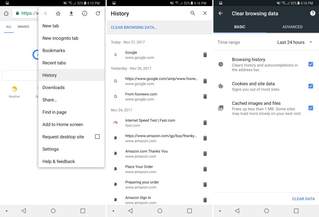Choose Add to Home screen
This screenshot has height=217, width=319.
71,124
